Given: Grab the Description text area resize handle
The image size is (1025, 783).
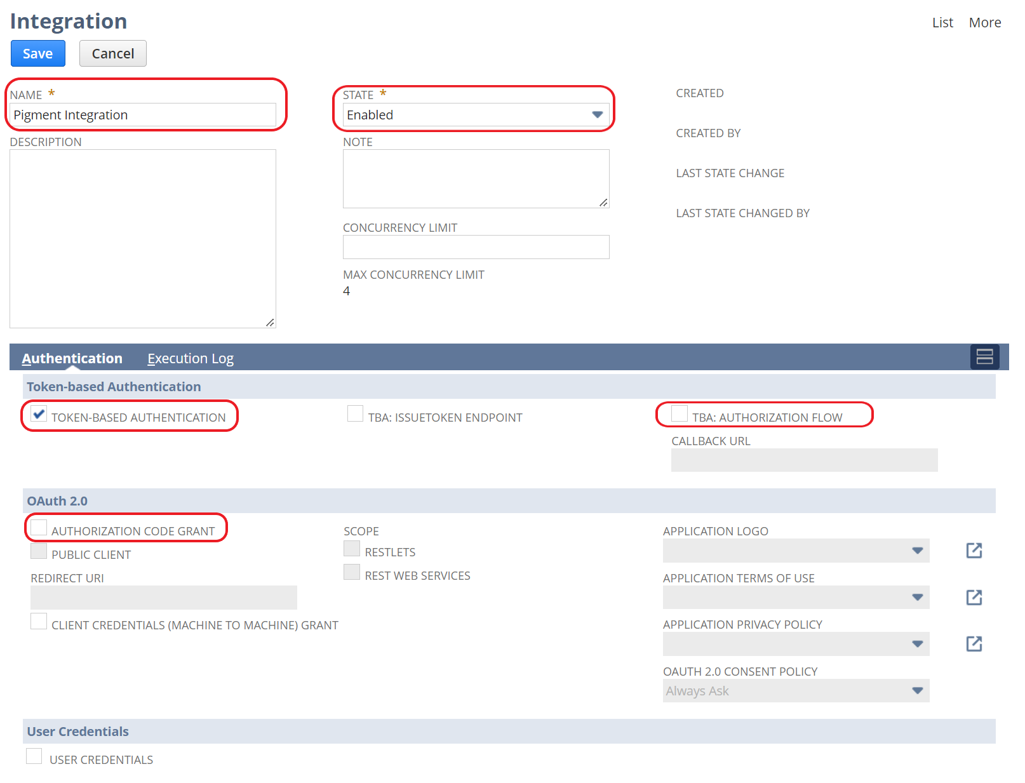Looking at the screenshot, I should coord(271,323).
